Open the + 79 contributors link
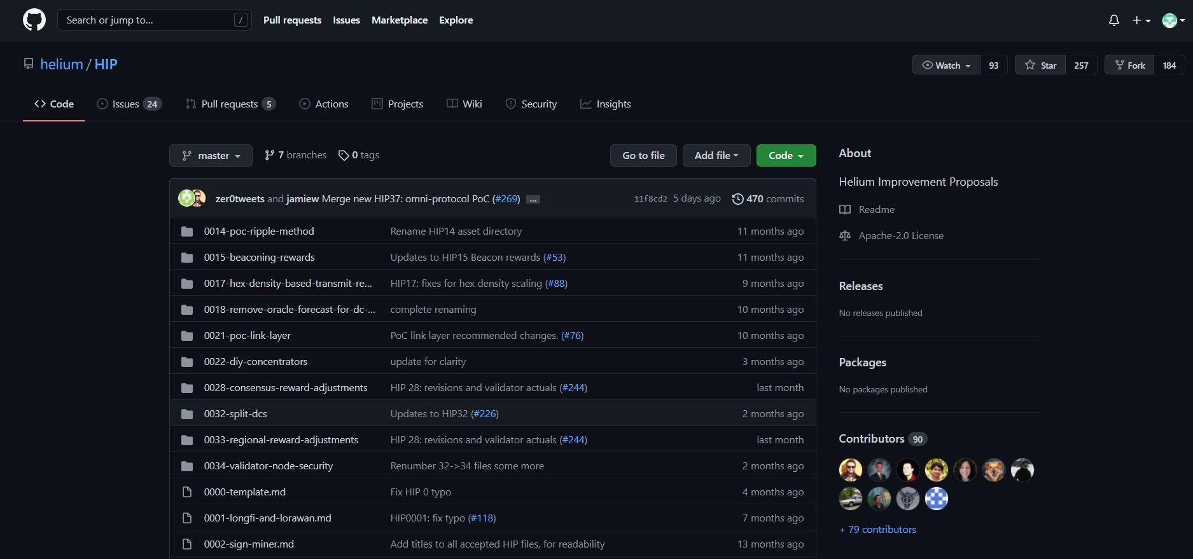Viewport: 1193px width, 559px height. coord(877,529)
